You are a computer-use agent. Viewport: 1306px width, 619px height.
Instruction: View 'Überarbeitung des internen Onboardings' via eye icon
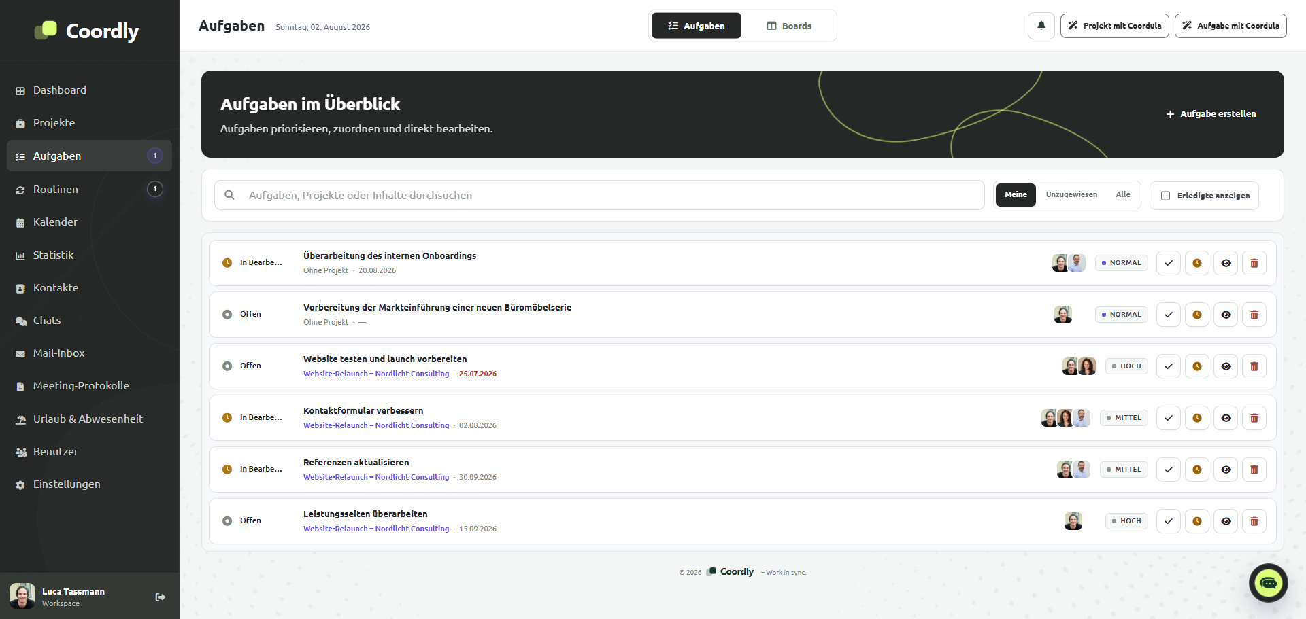[x=1225, y=263]
